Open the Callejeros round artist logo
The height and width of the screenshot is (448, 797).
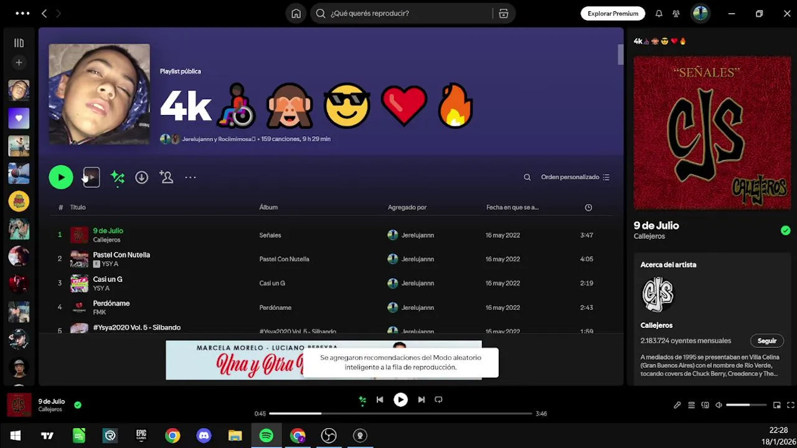click(x=658, y=294)
